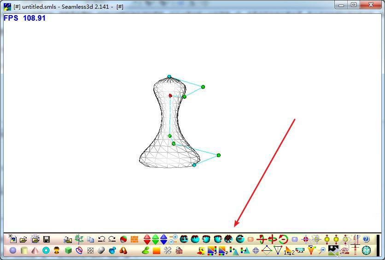Viewport: 385px width, 260px height.
Task: Click the New file icon
Action: click(12, 239)
